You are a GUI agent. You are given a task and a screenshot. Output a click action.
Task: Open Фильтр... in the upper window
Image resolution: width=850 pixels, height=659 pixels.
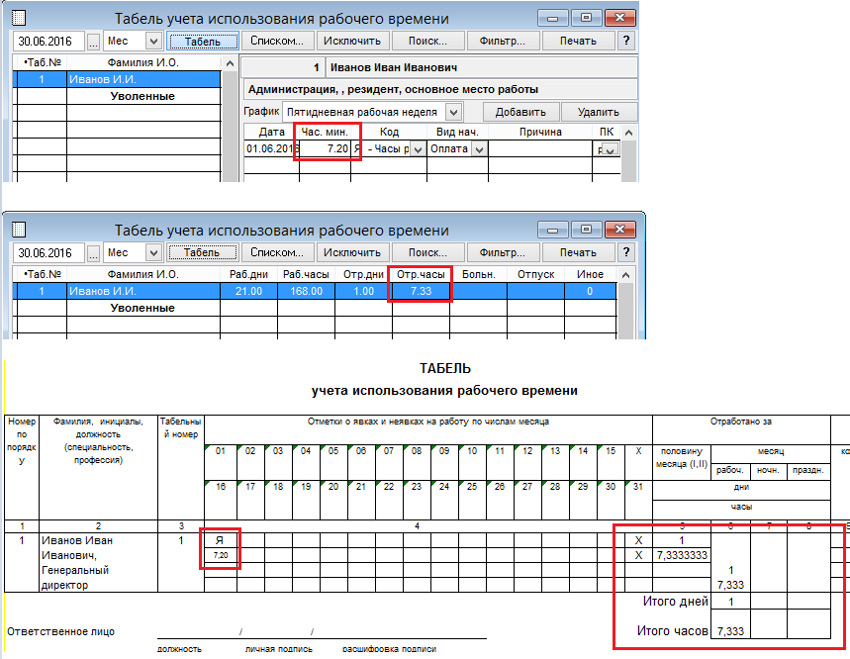(503, 42)
